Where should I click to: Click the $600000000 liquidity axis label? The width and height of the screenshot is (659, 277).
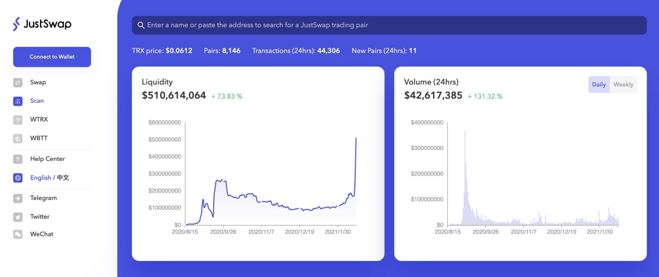(165, 122)
